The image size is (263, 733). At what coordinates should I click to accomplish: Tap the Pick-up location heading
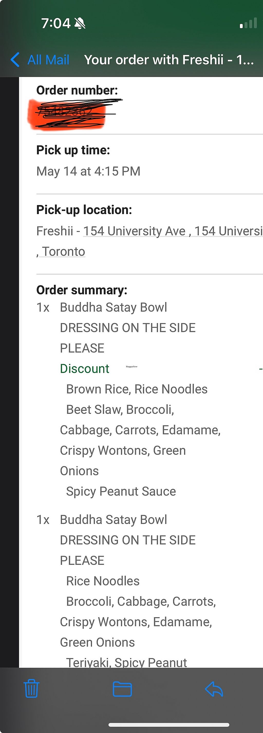point(84,210)
